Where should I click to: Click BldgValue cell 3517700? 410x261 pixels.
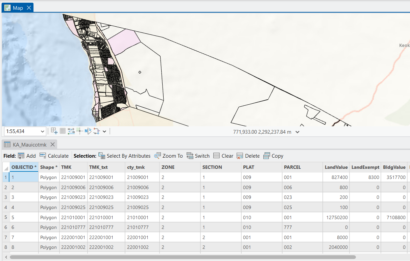tap(394, 177)
